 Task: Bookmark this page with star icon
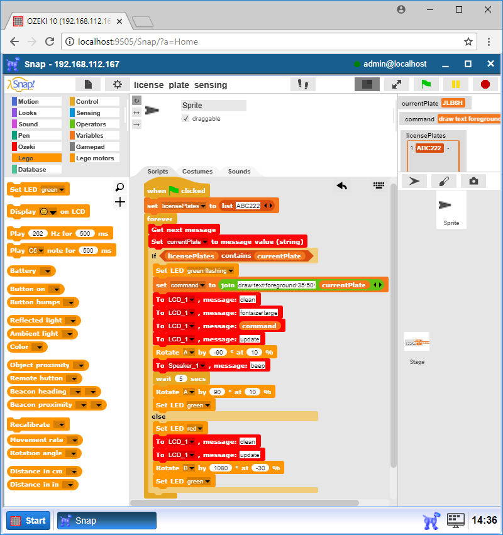(x=468, y=41)
